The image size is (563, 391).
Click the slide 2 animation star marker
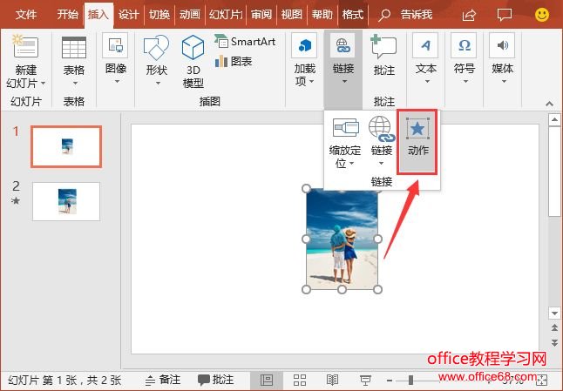point(16,200)
